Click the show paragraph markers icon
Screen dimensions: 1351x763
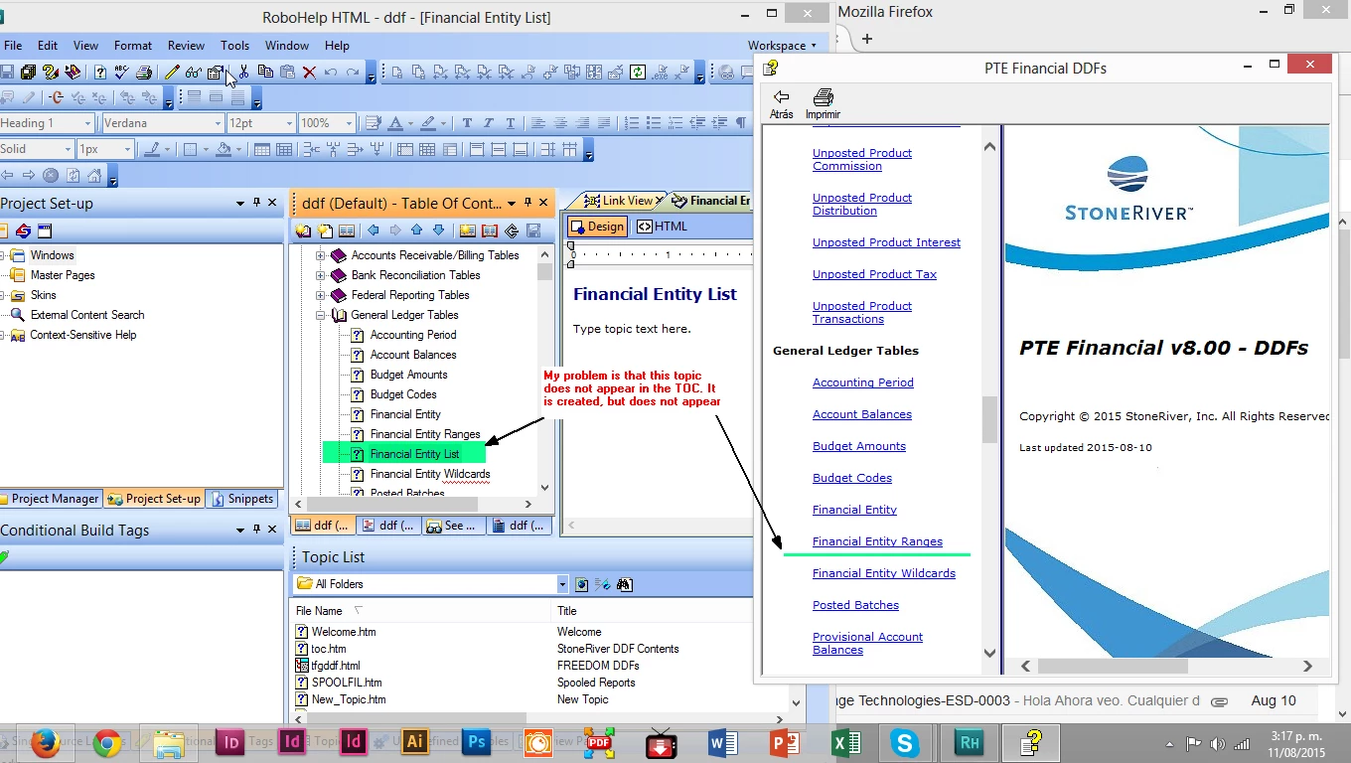click(740, 123)
